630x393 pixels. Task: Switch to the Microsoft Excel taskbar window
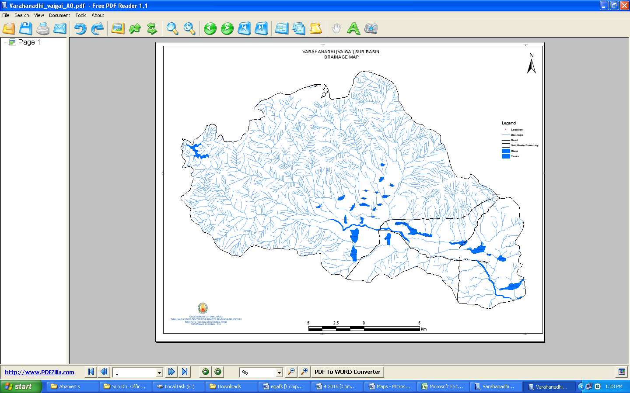coord(443,386)
